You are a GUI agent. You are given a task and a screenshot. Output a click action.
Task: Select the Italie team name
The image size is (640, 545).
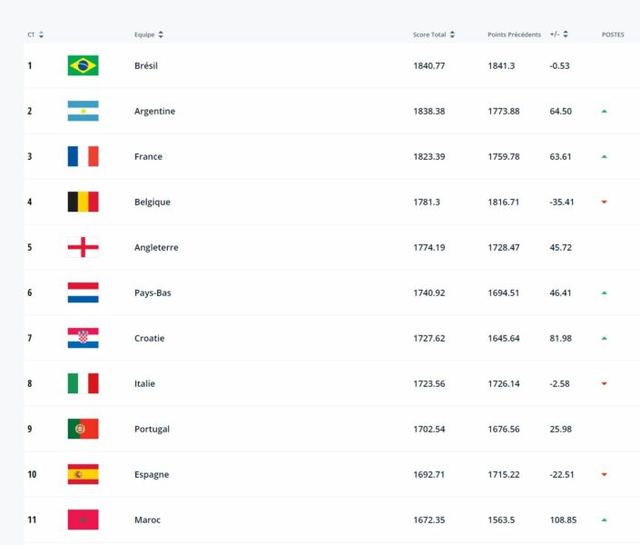click(x=144, y=383)
